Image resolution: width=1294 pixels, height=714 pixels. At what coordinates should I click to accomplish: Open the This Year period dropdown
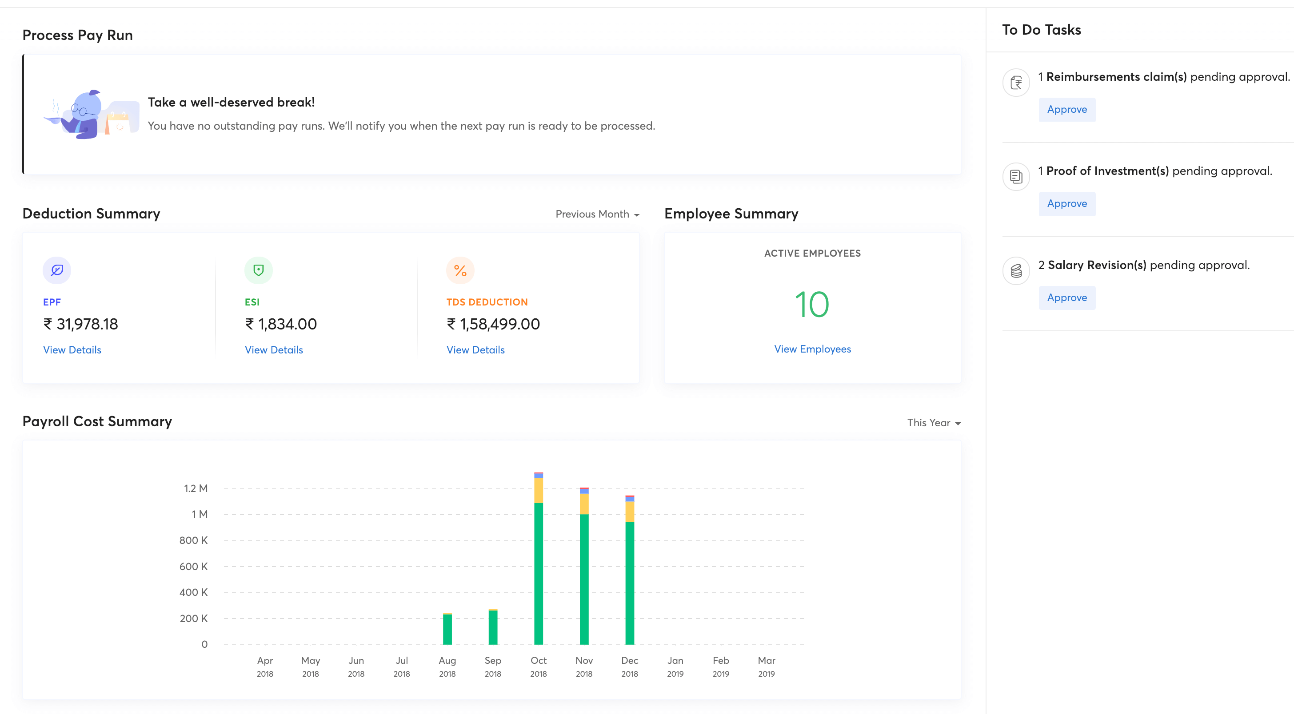click(x=933, y=423)
